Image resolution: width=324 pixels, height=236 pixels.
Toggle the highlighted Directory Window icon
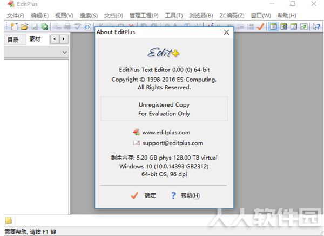click(273, 27)
